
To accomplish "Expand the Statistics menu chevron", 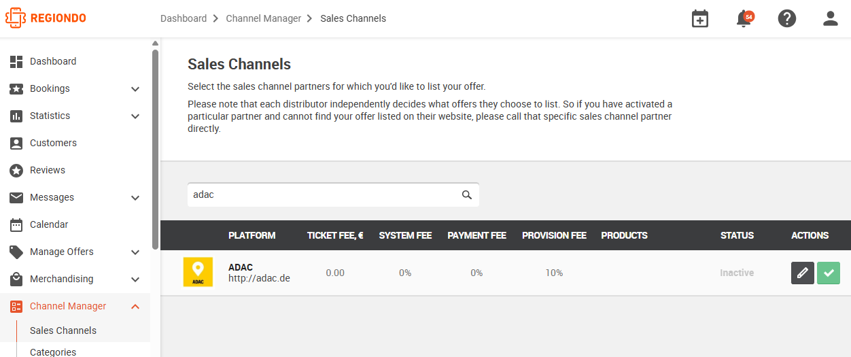I will coord(135,116).
